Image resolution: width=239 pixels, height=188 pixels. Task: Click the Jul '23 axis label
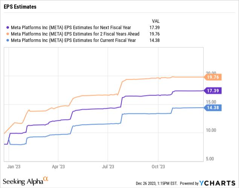coord(108,165)
